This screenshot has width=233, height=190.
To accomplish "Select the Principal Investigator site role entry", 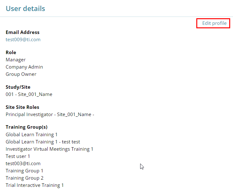I will [50, 115].
